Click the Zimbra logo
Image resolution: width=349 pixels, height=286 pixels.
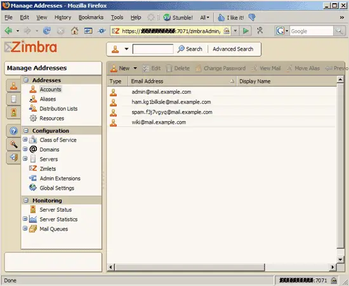(x=30, y=47)
